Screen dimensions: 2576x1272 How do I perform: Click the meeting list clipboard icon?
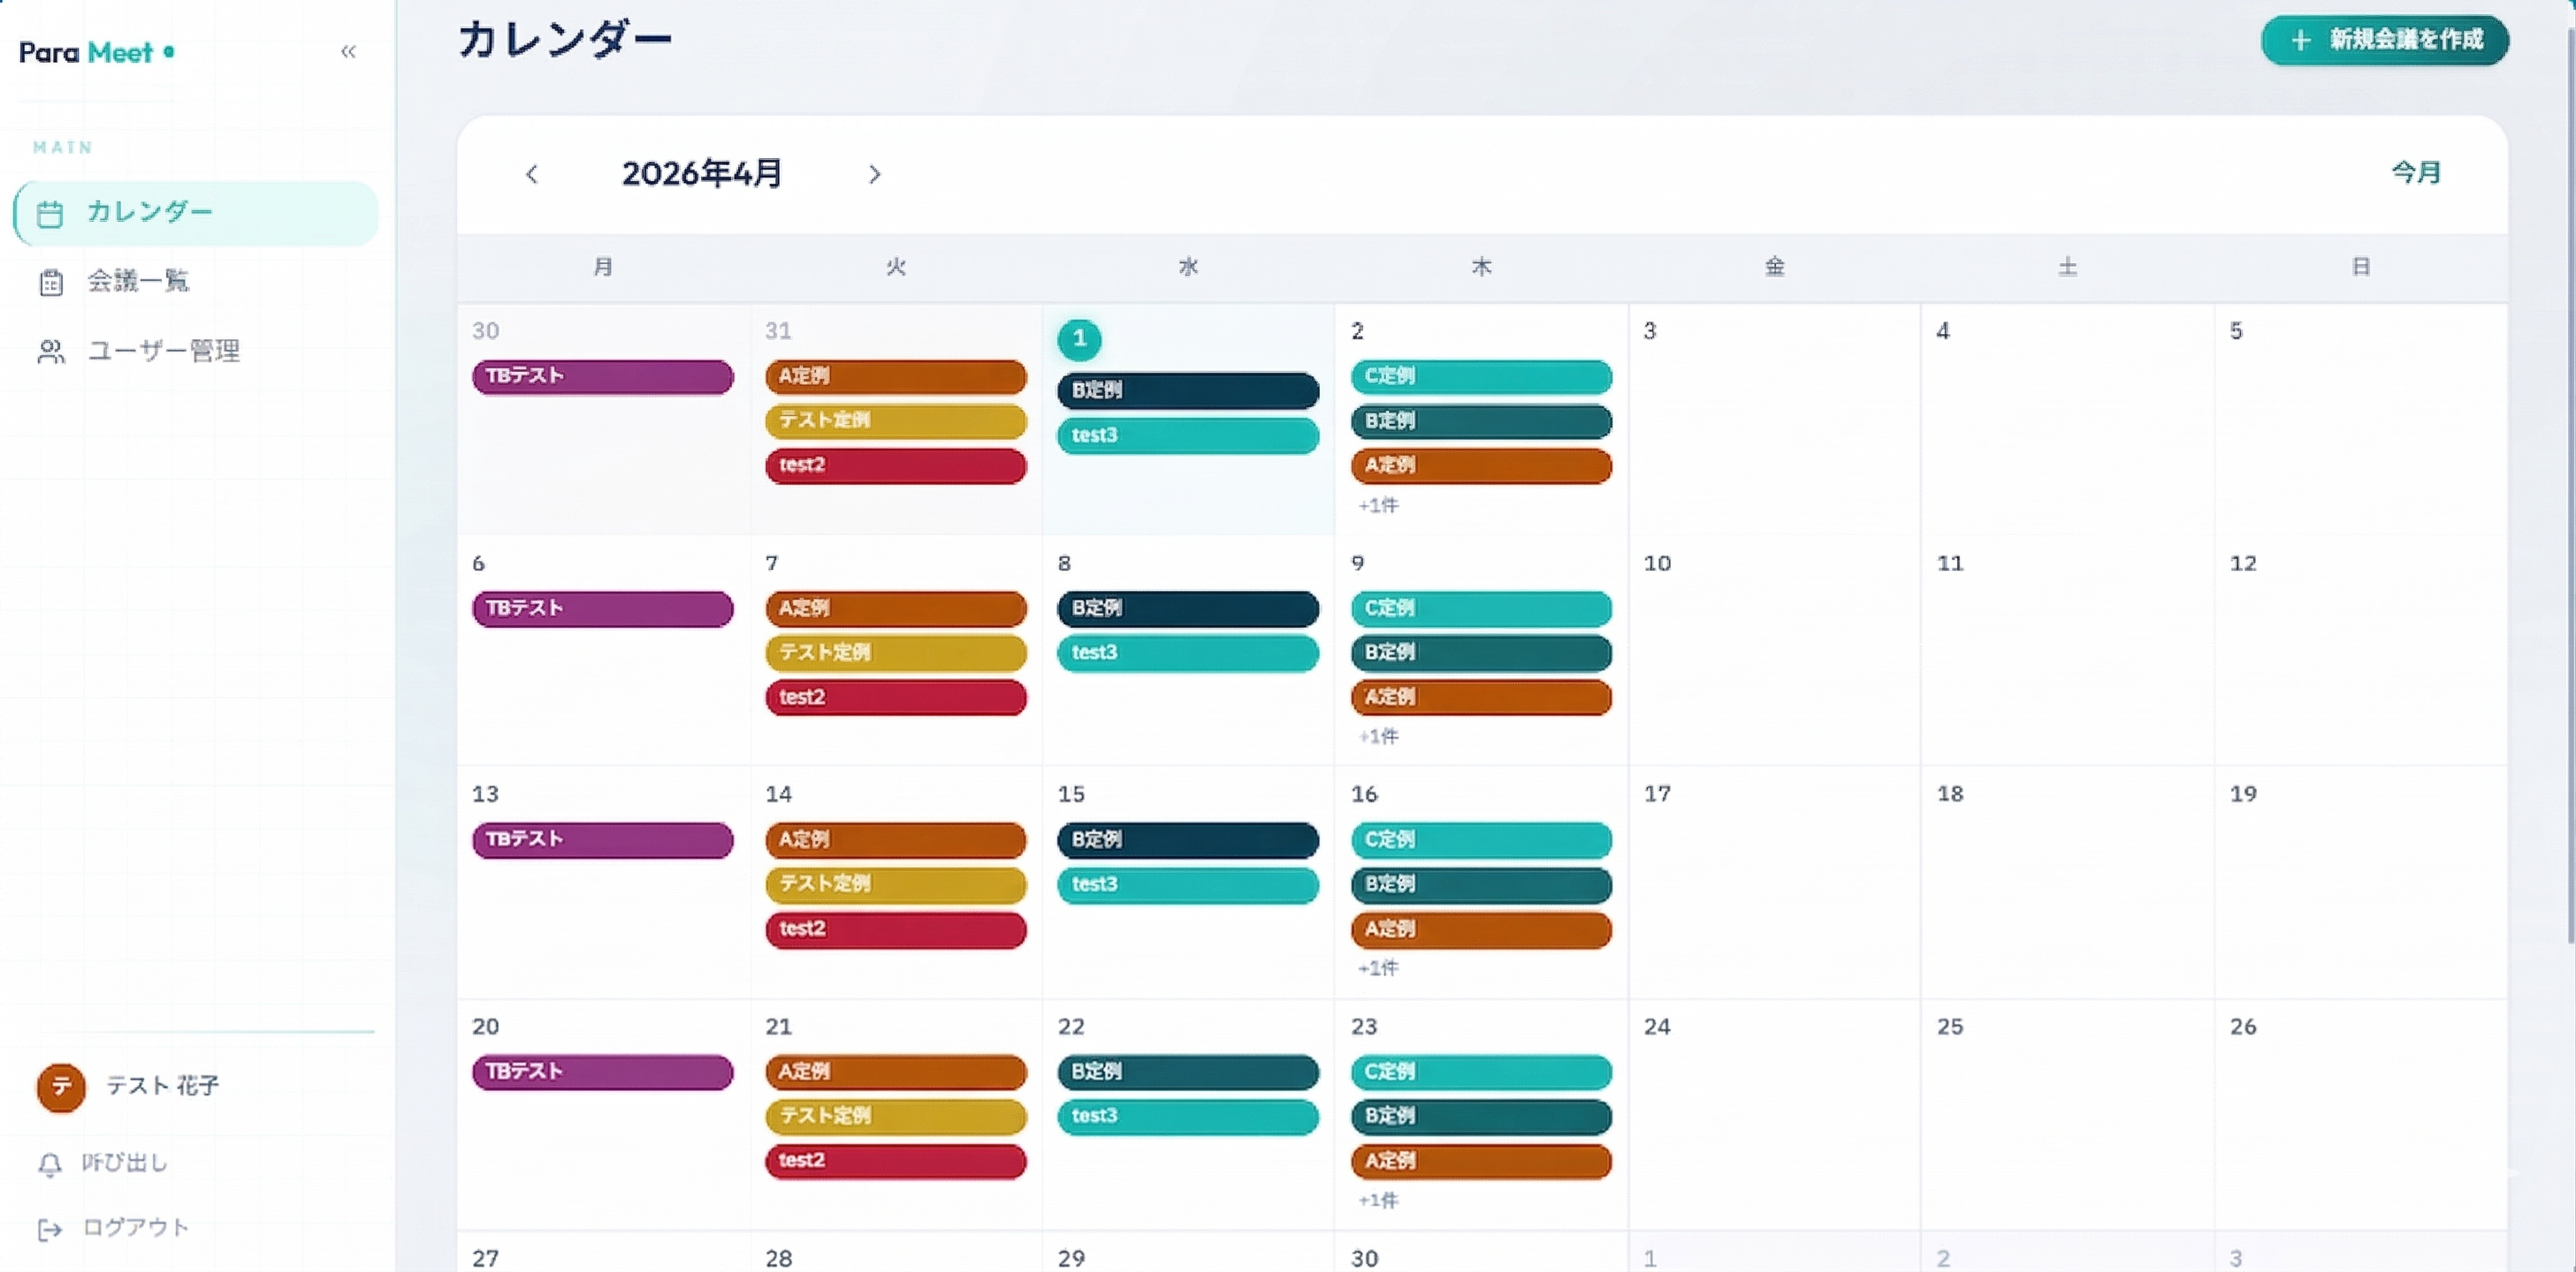[x=51, y=283]
